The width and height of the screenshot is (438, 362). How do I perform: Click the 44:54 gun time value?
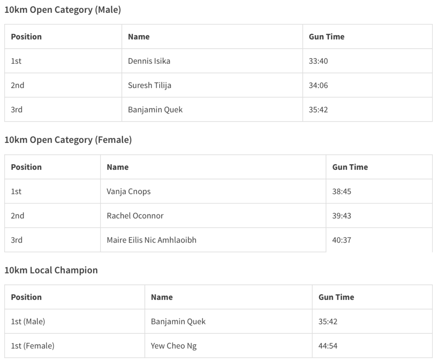pyautogui.click(x=328, y=346)
